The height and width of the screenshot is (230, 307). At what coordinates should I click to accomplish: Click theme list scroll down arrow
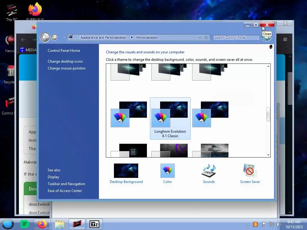[x=268, y=155]
